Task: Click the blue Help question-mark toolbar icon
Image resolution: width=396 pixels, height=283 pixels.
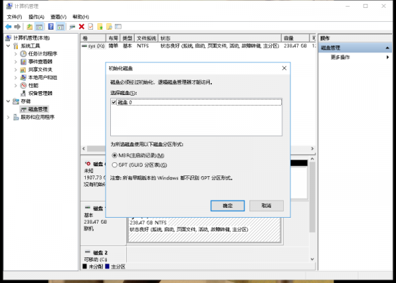Action: point(51,26)
